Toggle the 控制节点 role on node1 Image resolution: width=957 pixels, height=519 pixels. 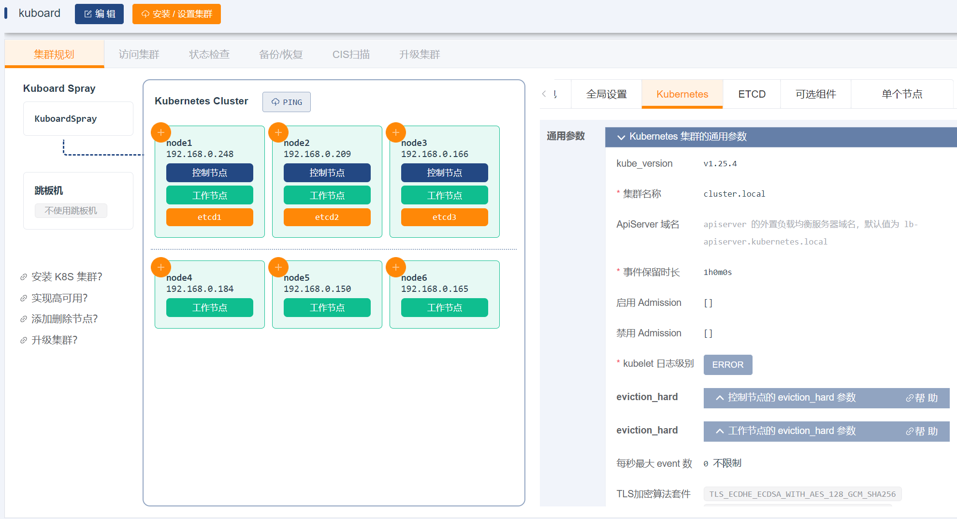(x=209, y=173)
